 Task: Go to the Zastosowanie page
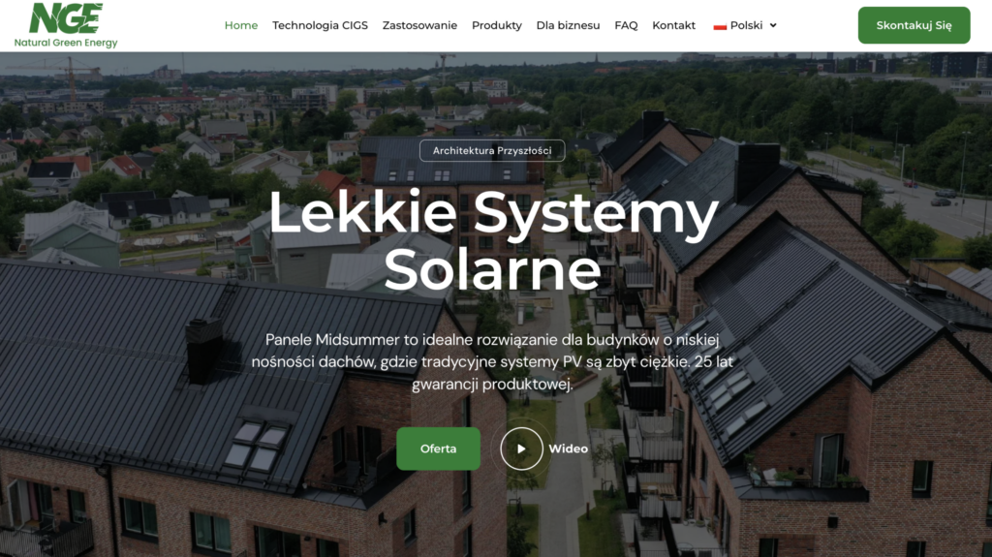[x=419, y=25]
